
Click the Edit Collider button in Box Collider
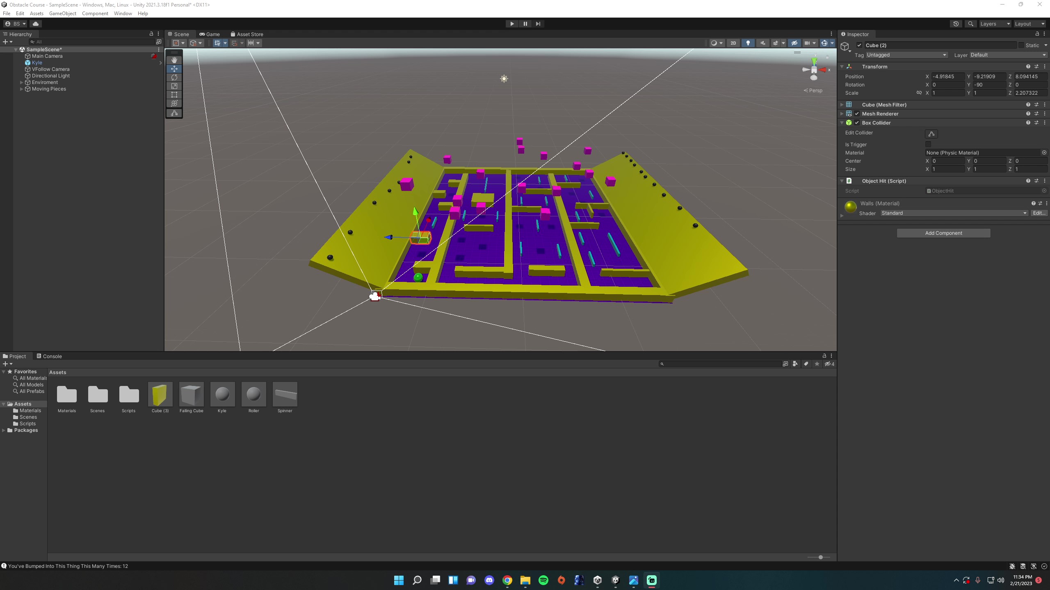click(x=931, y=134)
